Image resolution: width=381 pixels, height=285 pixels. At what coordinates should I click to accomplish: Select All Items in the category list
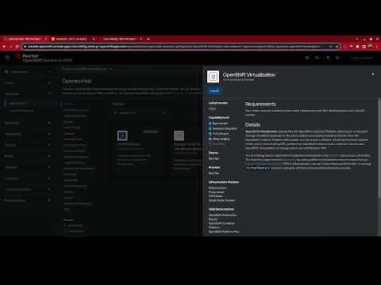[x=69, y=104]
